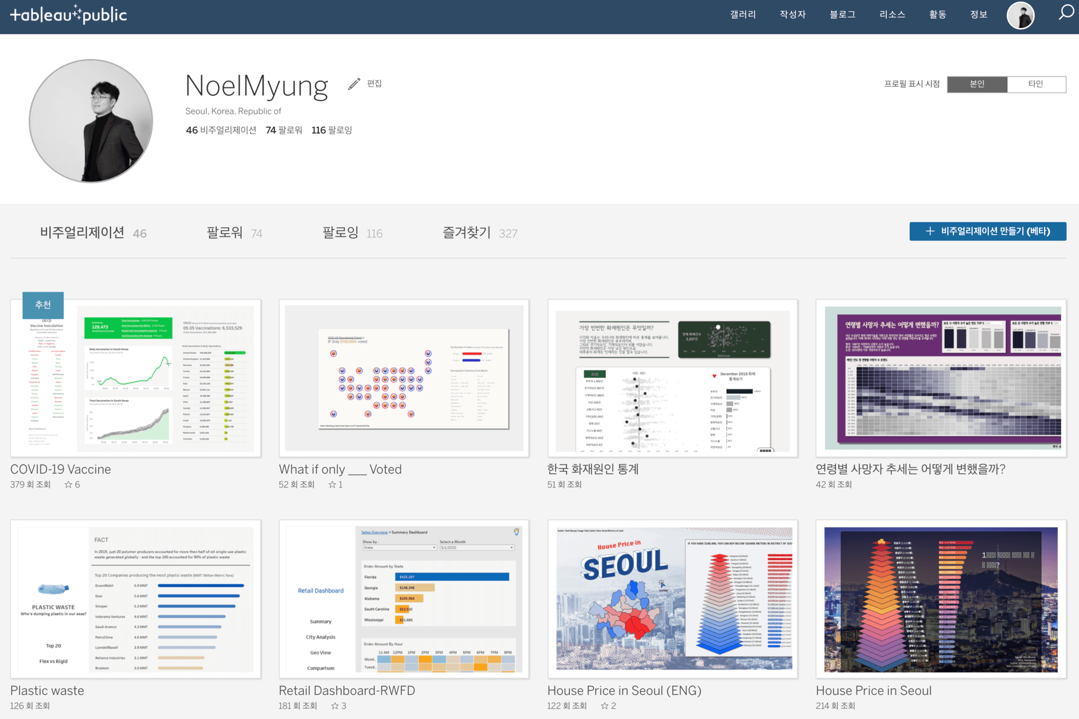Click 비주얼리제이션 만들기 (베타) button

coord(987,231)
